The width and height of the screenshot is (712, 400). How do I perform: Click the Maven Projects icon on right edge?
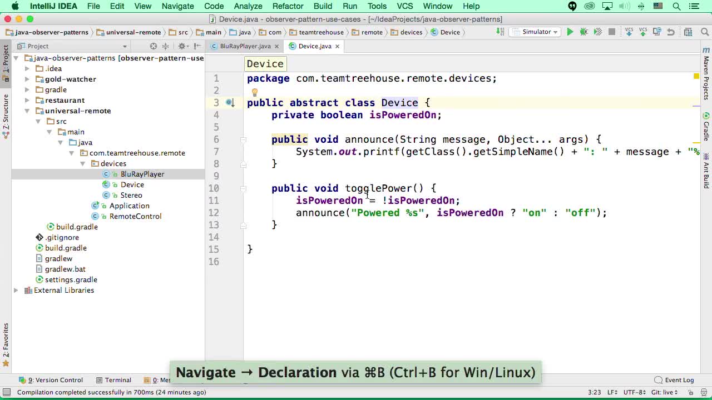pyautogui.click(x=706, y=72)
